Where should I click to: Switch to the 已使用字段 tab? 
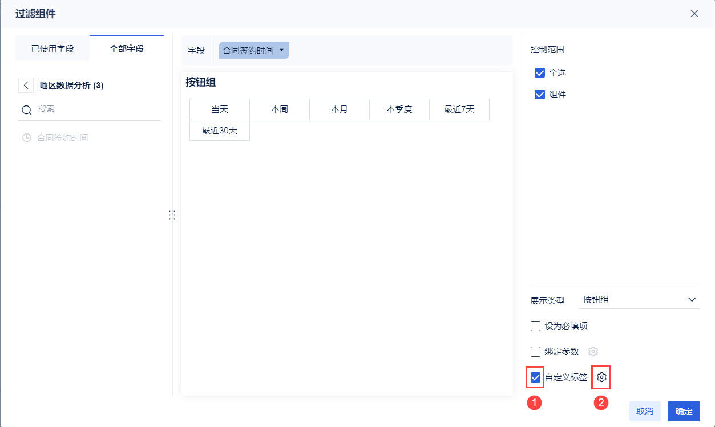[52, 48]
